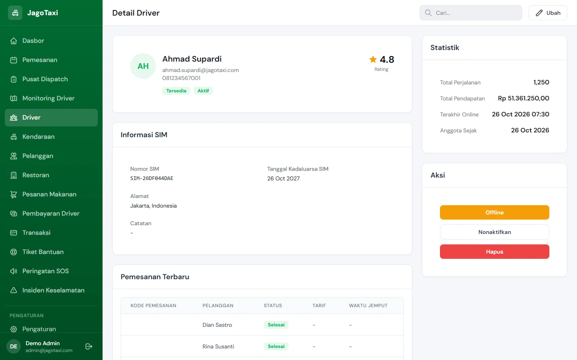Click the red Hapus button
The image size is (577, 360).
pos(494,252)
